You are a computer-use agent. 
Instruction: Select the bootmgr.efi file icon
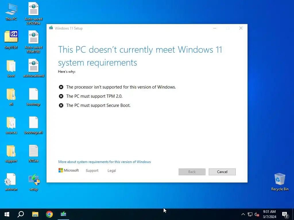[x=34, y=125]
